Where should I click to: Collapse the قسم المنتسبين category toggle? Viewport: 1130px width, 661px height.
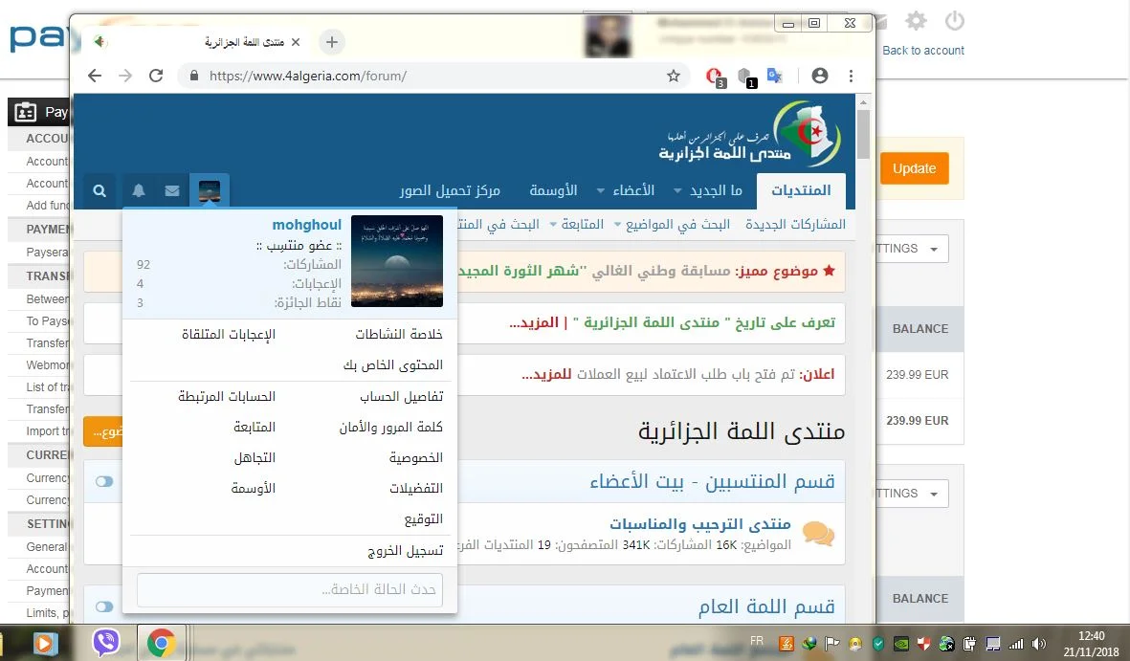(x=104, y=481)
